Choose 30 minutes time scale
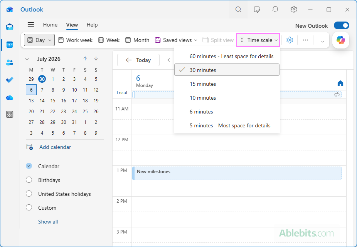357x247 pixels. click(x=227, y=70)
